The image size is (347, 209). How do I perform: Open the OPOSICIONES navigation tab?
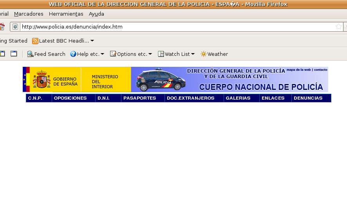pyautogui.click(x=74, y=98)
